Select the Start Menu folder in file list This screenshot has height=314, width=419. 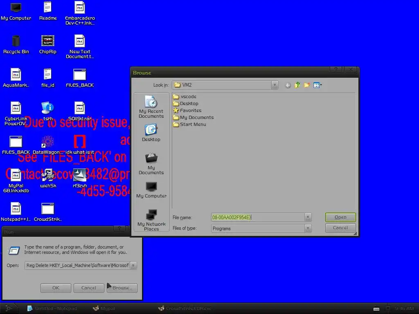coord(190,124)
